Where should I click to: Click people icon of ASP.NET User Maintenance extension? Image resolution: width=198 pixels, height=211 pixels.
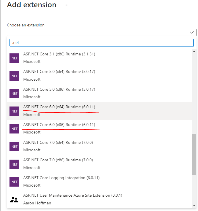point(14,200)
